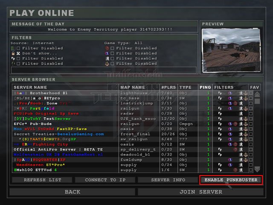Click red circle icon in EFCr* Pub-Bude row

pyautogui.click(x=235, y=124)
